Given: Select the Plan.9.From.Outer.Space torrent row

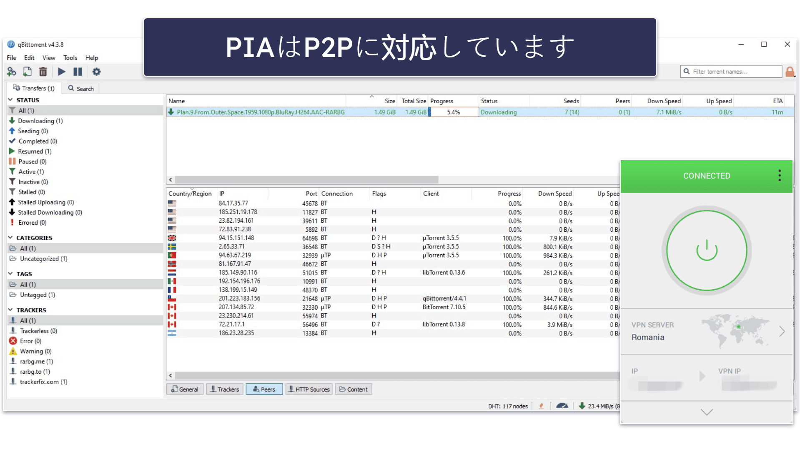Looking at the screenshot, I should (479, 112).
